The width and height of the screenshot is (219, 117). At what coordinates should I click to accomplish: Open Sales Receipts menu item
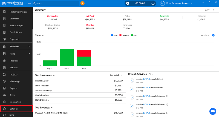click(16, 25)
